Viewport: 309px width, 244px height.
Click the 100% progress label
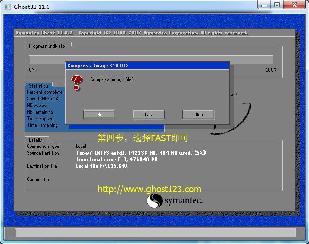coord(271,70)
